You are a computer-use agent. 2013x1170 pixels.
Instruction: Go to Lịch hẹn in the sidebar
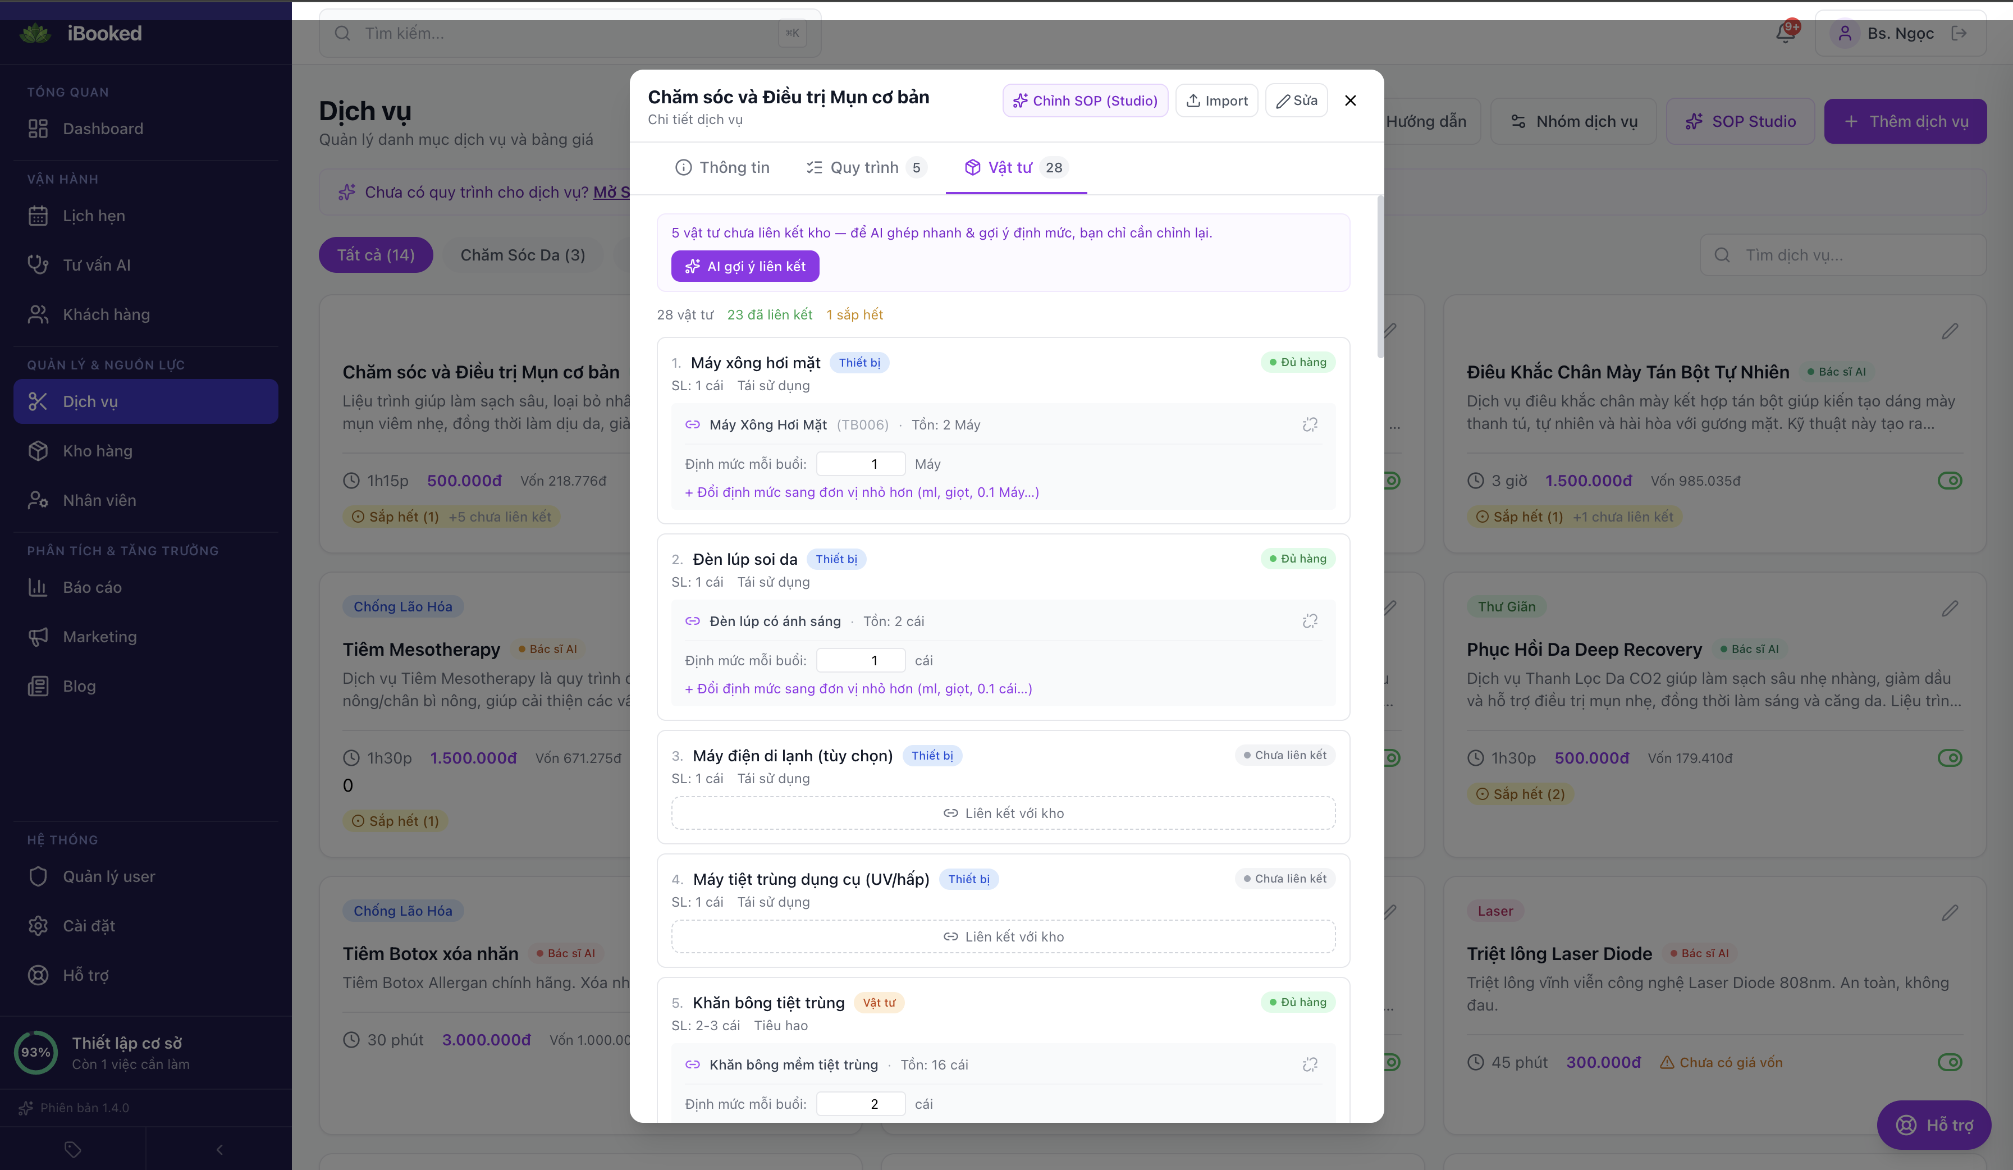[145, 216]
